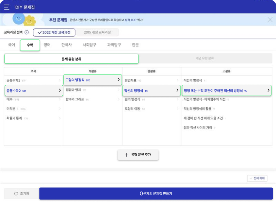The width and height of the screenshot is (276, 202).
Task: Expand the 원의 방정식 category
Action: 152,99
